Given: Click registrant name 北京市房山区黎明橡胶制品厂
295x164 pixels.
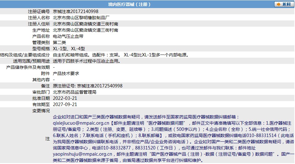Looking at the screenshot, I should pos(81,18).
